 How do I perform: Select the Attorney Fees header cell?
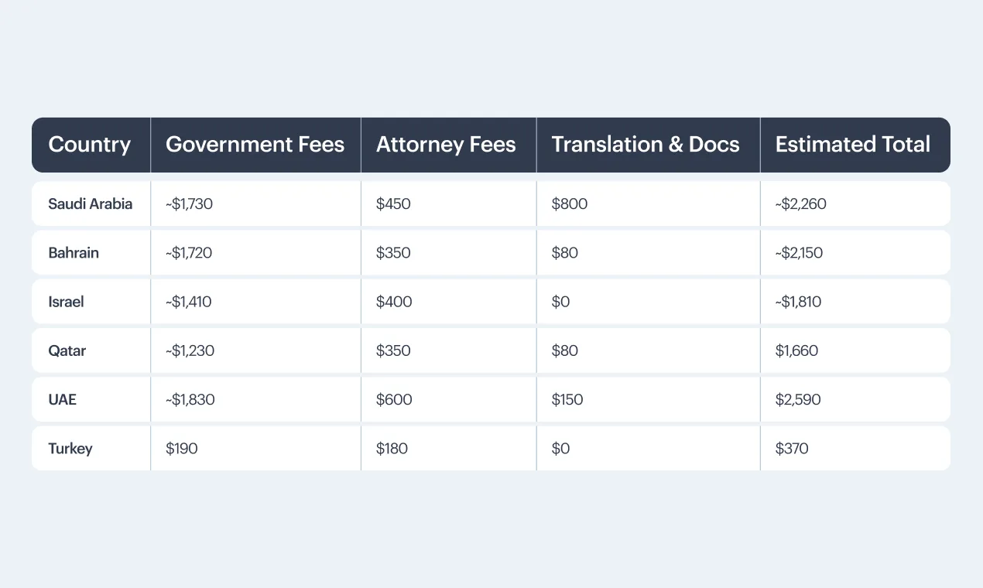[x=446, y=145]
